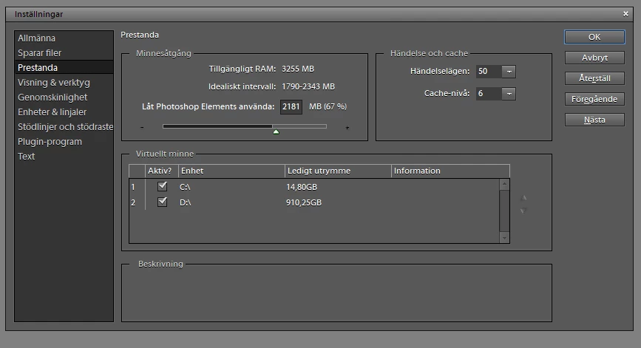Open Cache-nivå dropdown arrow

coord(509,94)
